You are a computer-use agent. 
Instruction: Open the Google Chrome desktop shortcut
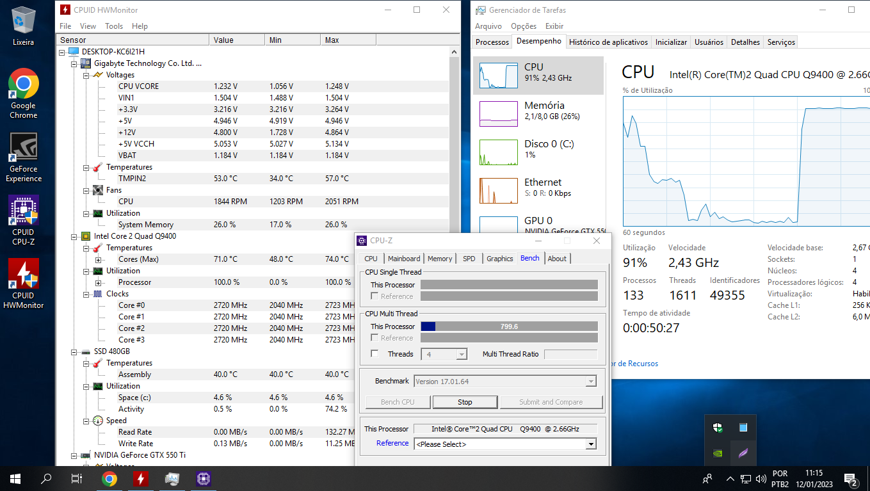24,93
